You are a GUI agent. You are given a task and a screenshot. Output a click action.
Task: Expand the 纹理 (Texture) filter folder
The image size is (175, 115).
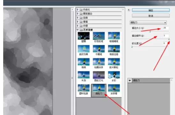(78, 26)
